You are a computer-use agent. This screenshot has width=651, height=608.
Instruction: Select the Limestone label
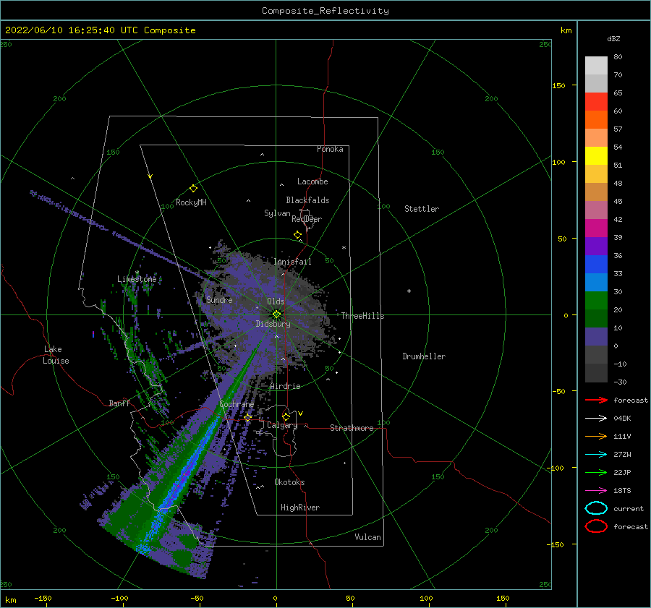(137, 279)
